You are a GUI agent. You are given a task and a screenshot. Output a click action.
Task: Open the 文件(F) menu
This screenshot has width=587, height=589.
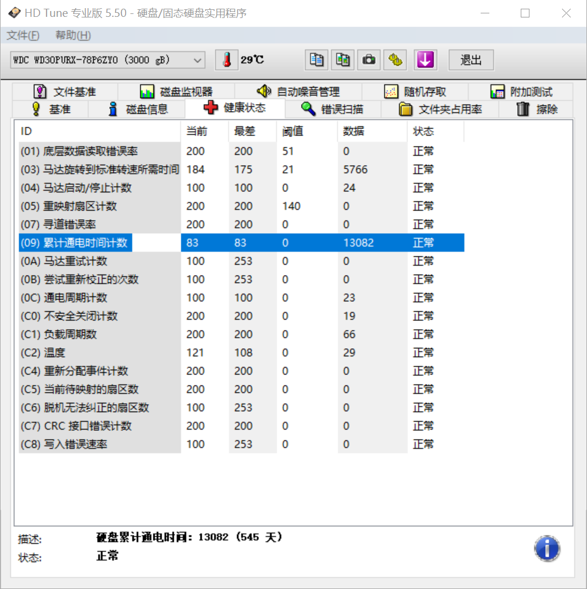tap(23, 35)
